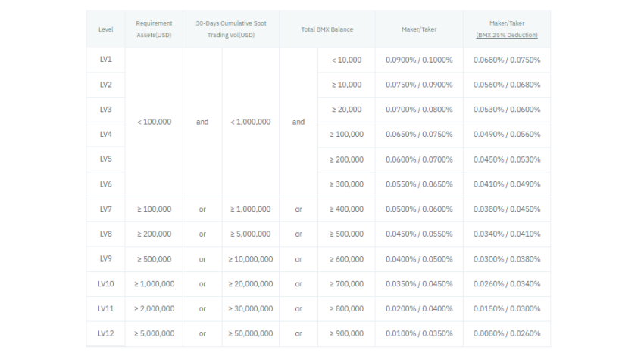Select the Total BMX Balance header

click(327, 29)
